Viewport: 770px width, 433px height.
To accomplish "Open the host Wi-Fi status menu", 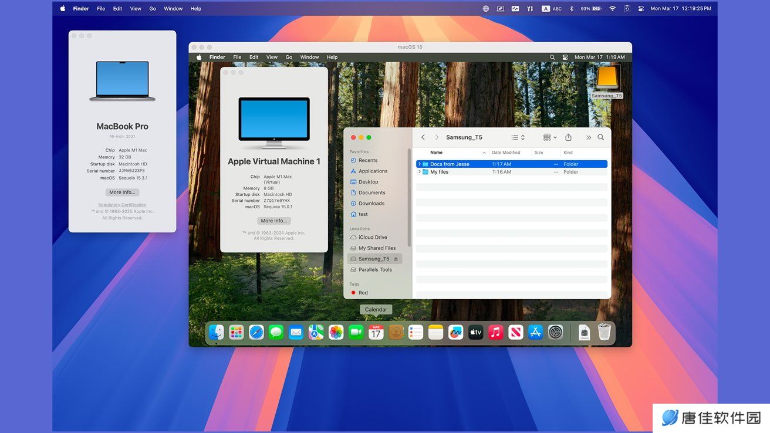I will tap(612, 9).
